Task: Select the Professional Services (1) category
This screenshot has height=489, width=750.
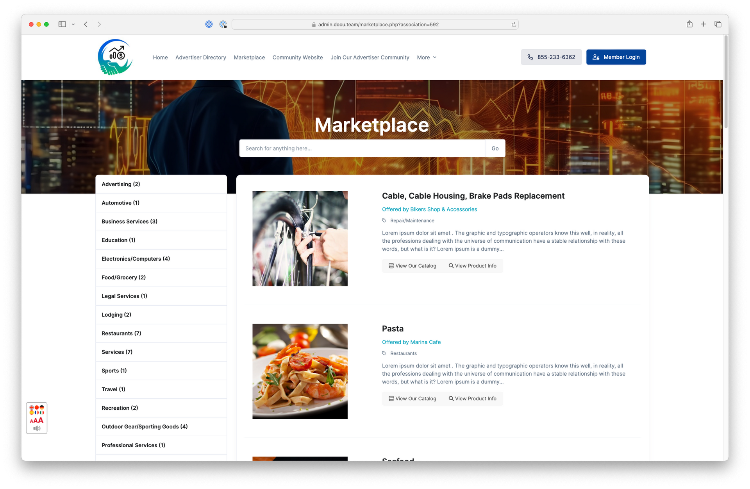Action: click(x=161, y=445)
